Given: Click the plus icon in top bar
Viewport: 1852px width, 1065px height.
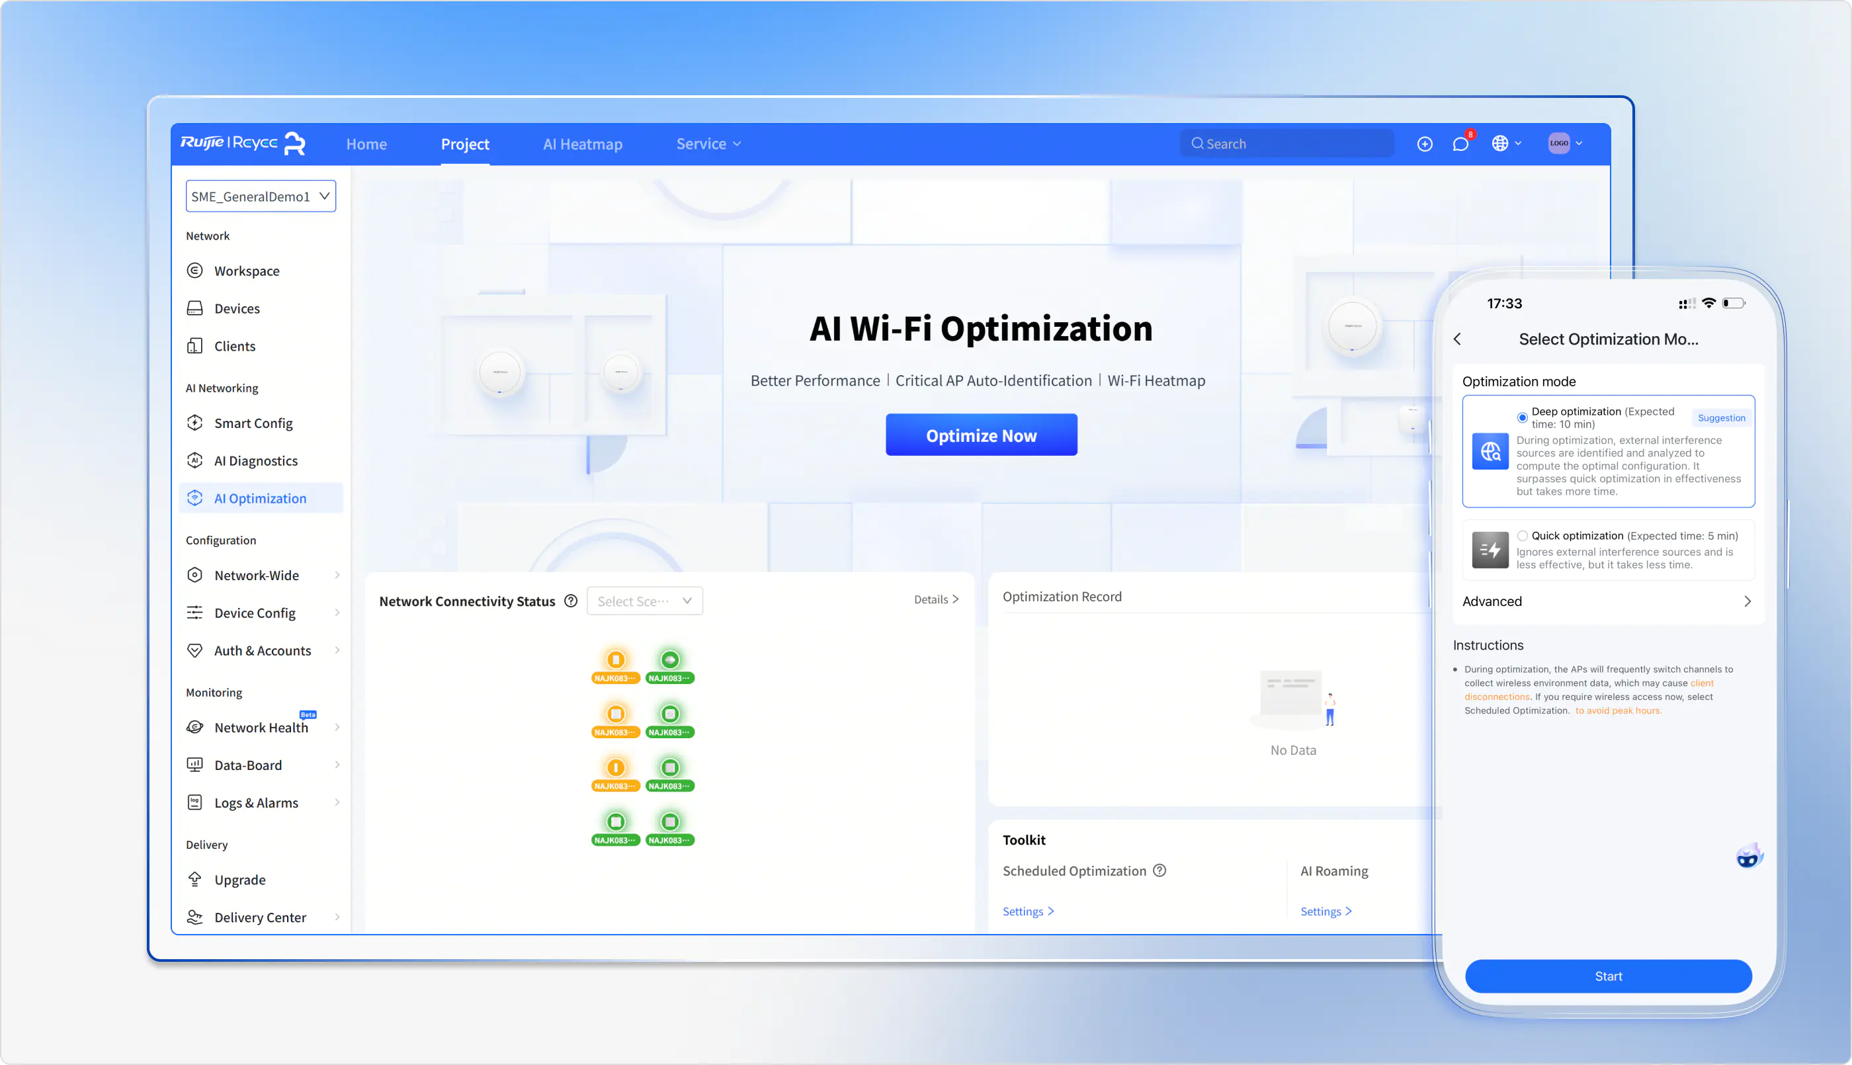Looking at the screenshot, I should [1424, 144].
